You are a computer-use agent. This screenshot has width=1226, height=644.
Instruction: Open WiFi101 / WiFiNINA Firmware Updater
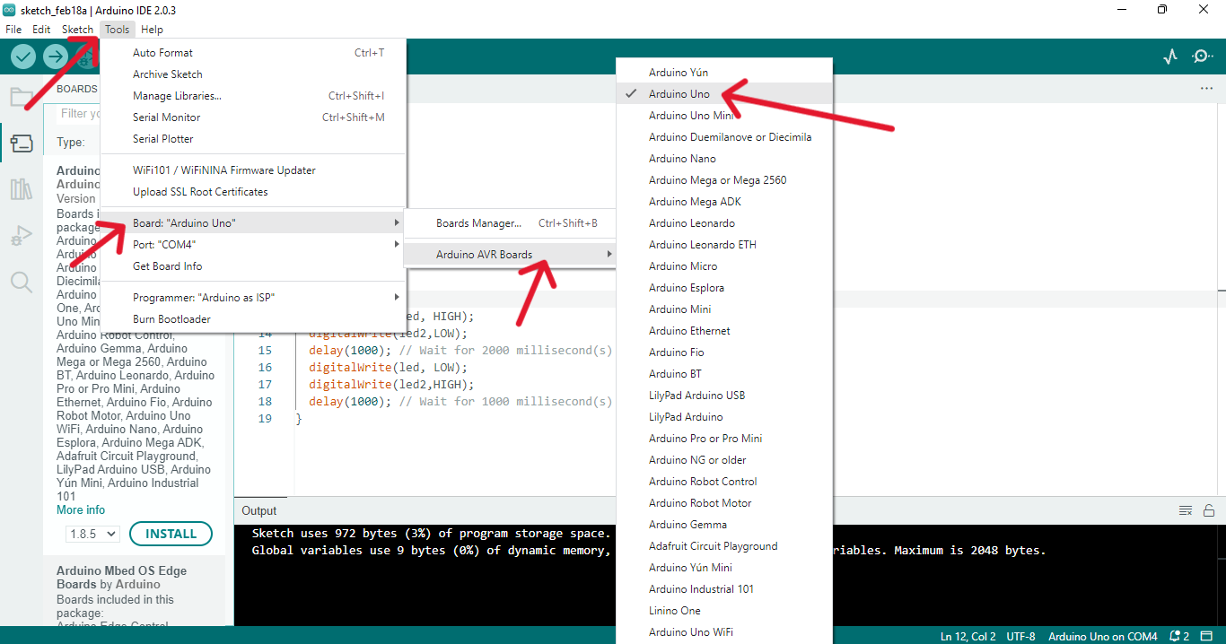pos(253,170)
